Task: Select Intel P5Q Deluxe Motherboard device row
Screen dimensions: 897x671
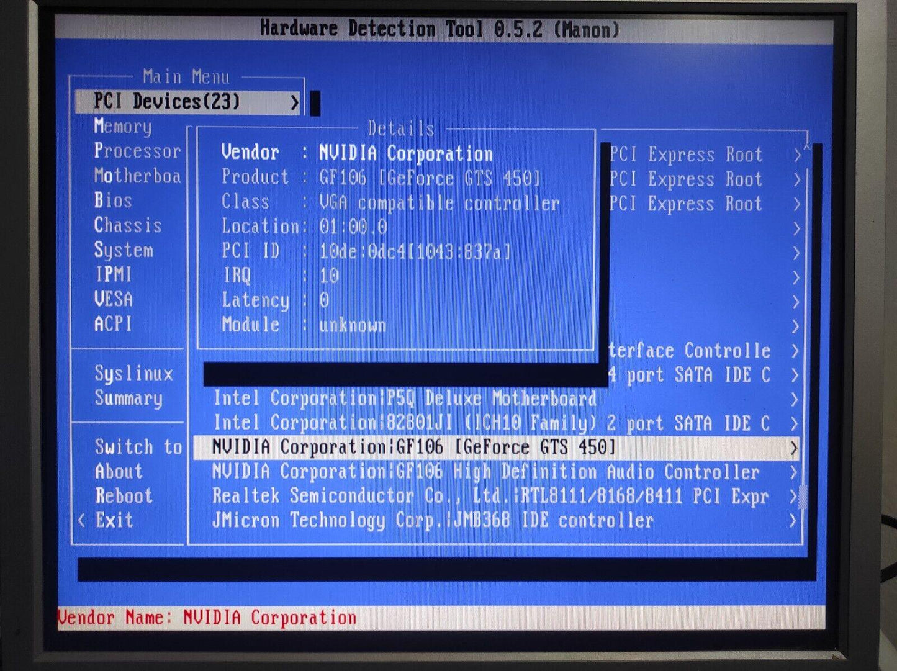Action: (405, 399)
